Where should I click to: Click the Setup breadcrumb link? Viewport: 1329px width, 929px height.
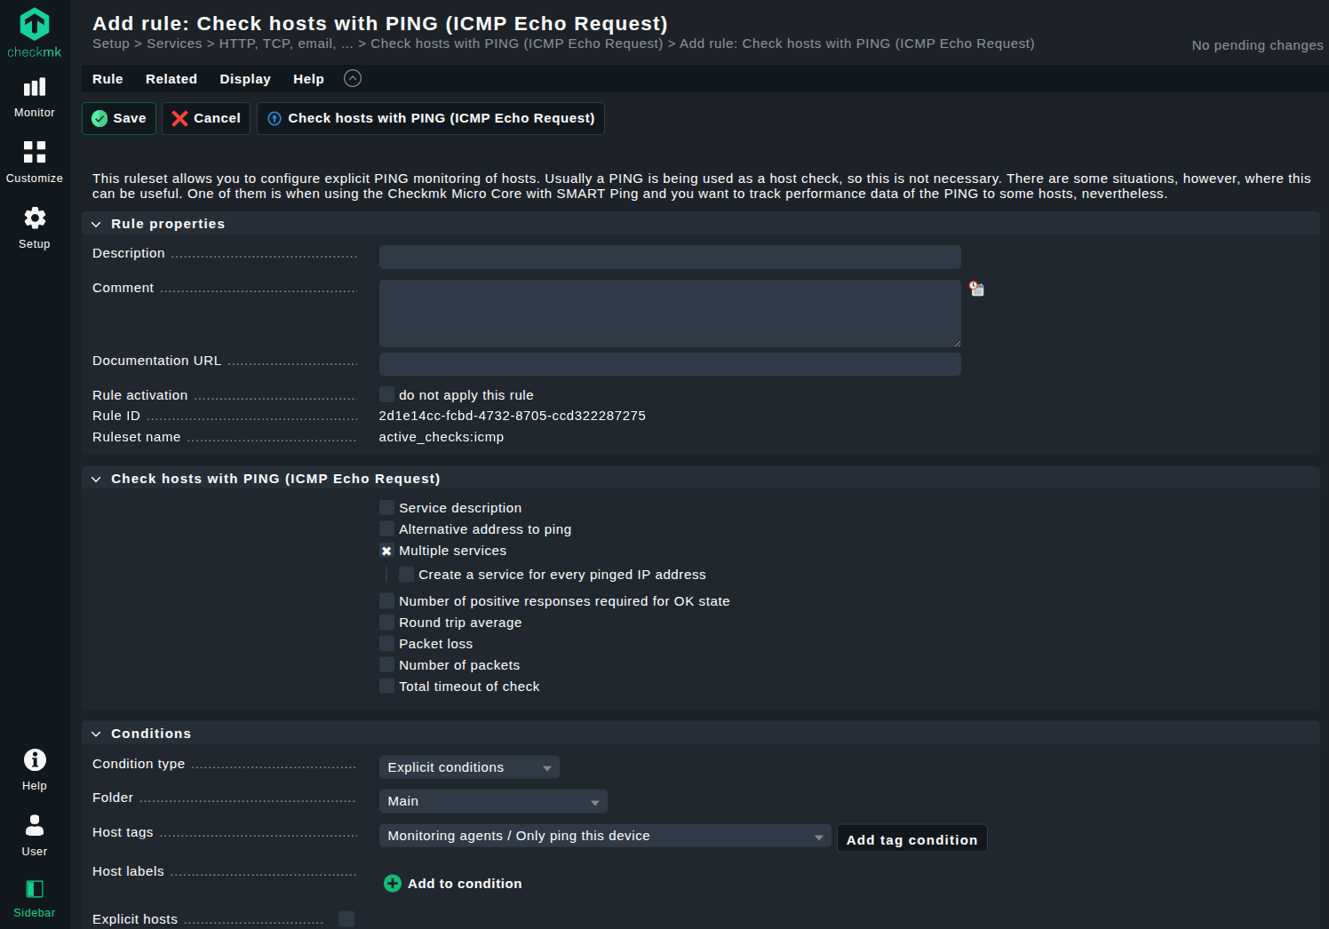(111, 44)
